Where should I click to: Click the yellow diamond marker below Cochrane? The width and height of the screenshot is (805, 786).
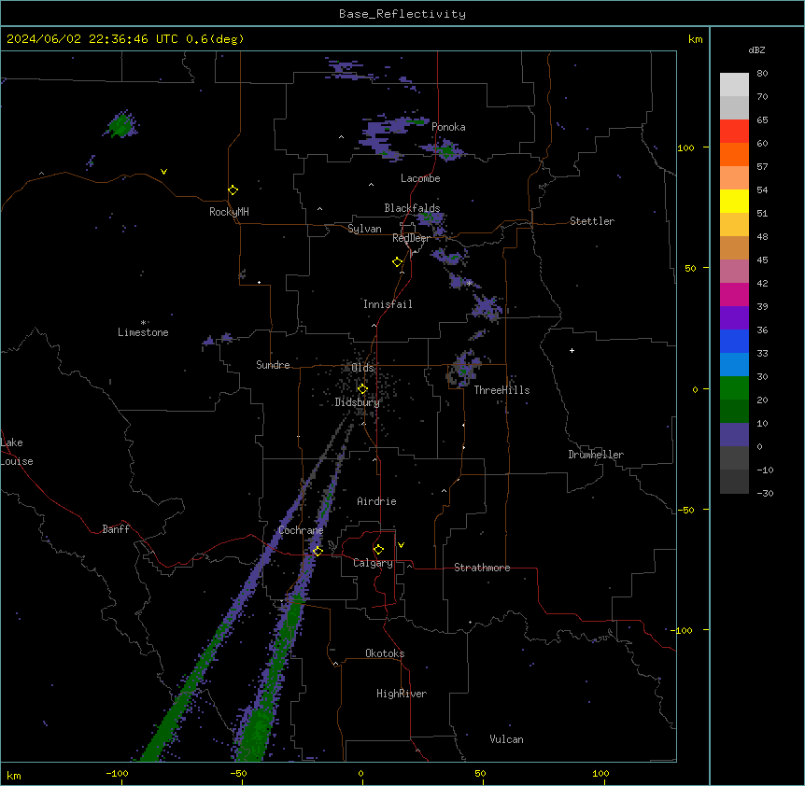click(318, 551)
